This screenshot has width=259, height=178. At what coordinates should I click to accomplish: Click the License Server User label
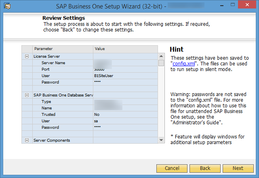[x=46, y=76]
